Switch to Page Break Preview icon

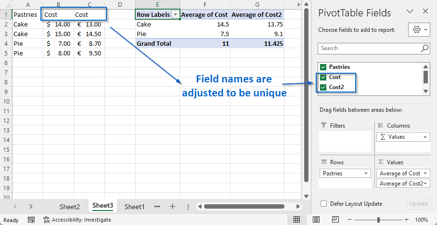click(x=335, y=220)
